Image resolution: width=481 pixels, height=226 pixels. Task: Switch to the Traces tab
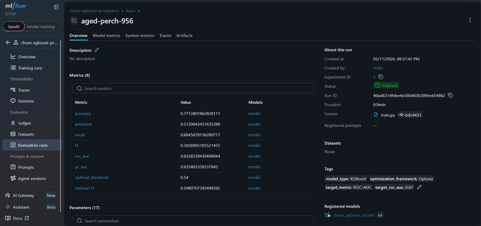pyautogui.click(x=165, y=35)
